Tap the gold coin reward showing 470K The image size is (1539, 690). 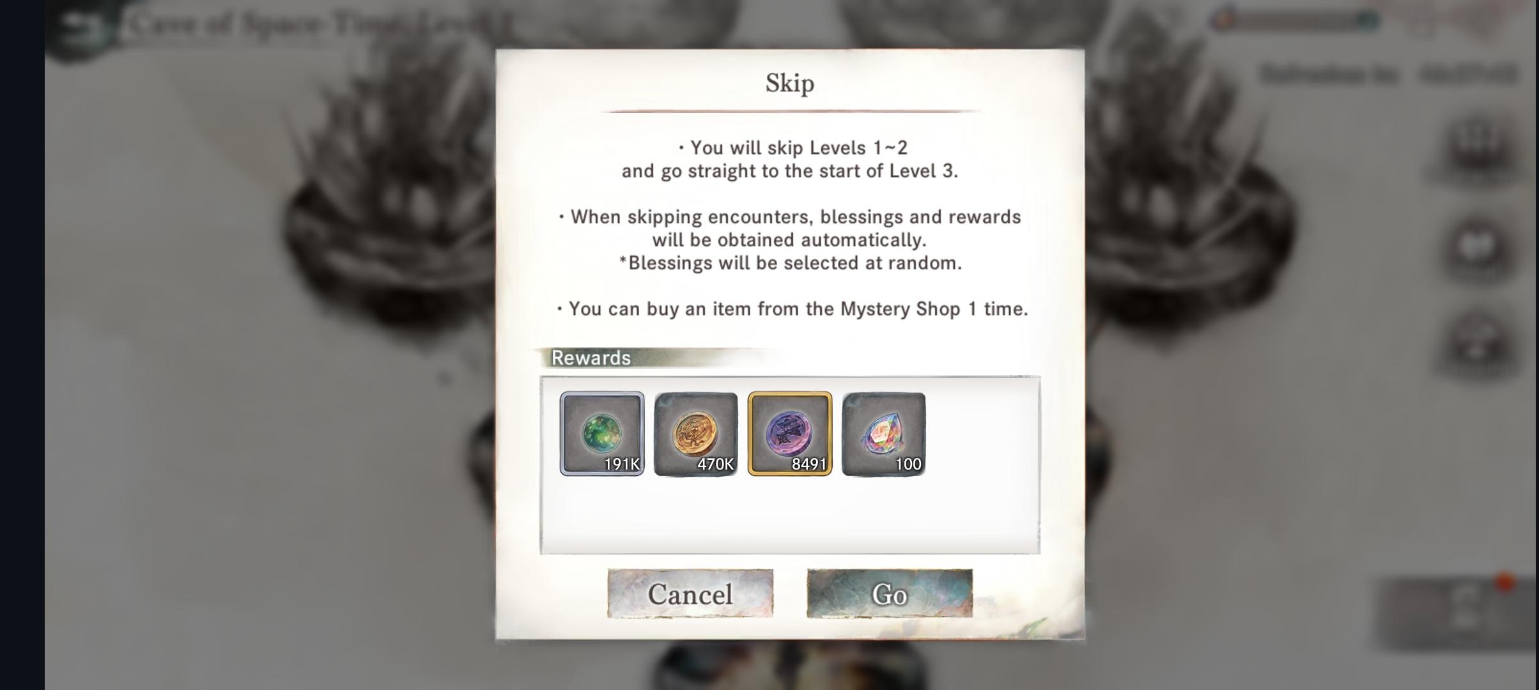(696, 434)
